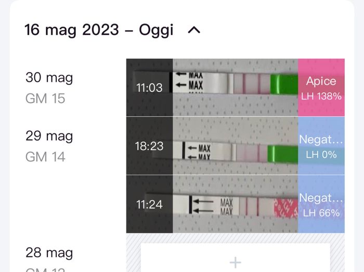Tap the 18:23 timestamp label
Image resolution: width=364 pixels, height=272 pixels.
coord(149,146)
